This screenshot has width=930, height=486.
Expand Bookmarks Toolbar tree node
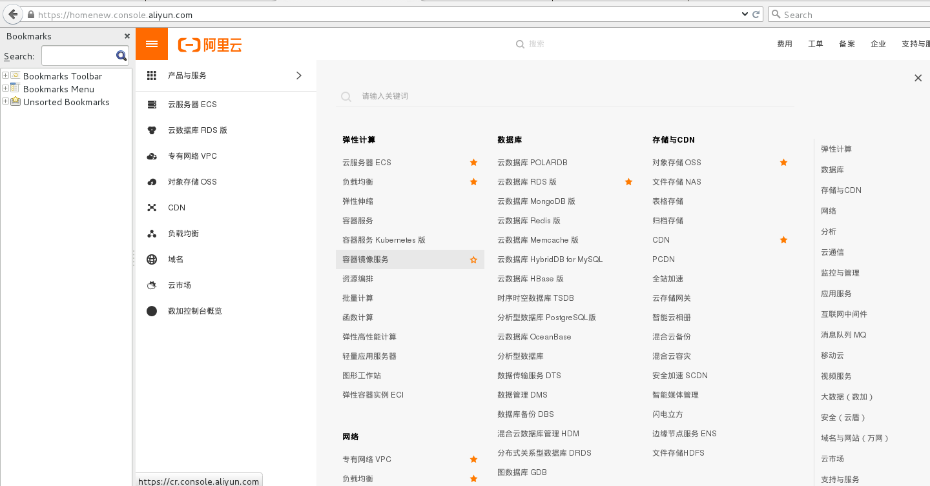5,76
